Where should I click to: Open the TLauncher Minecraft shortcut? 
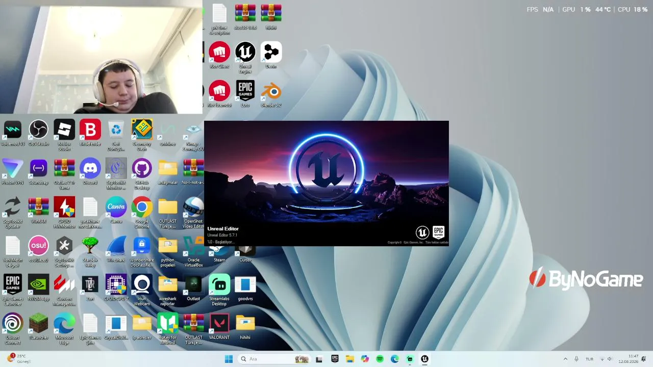(x=39, y=327)
